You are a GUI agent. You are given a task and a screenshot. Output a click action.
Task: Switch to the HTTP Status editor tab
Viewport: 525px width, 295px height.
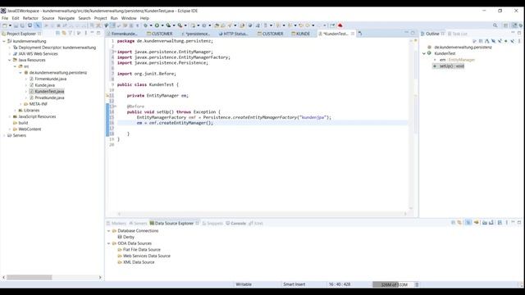(233, 34)
